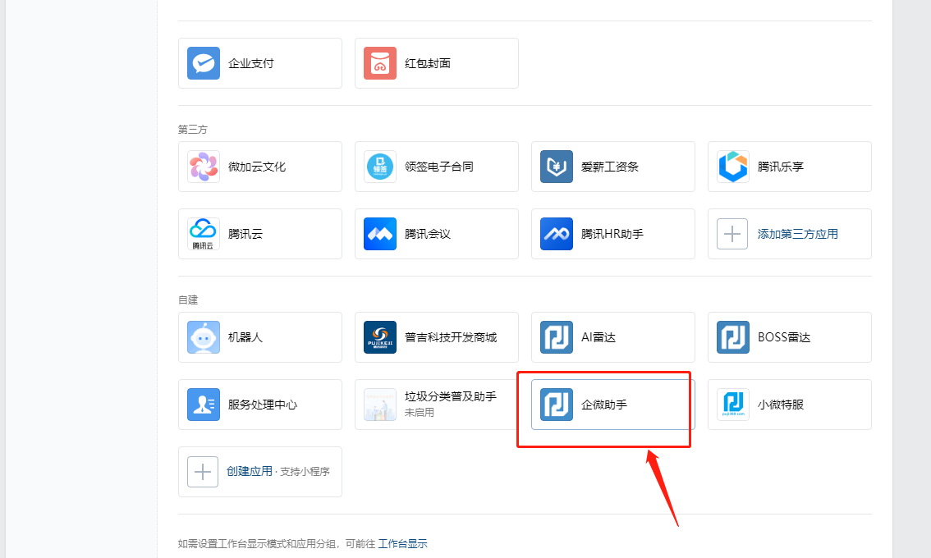This screenshot has height=558, width=931.
Task: Open the 红包封面 red envelope icon
Action: [380, 63]
